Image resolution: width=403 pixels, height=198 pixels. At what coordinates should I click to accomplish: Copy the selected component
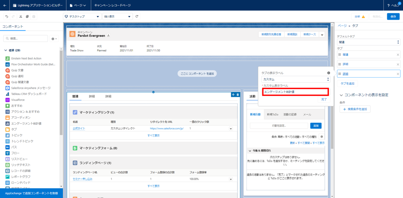point(27,16)
